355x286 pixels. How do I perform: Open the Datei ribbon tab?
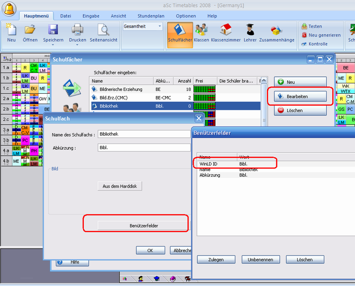tap(66, 16)
